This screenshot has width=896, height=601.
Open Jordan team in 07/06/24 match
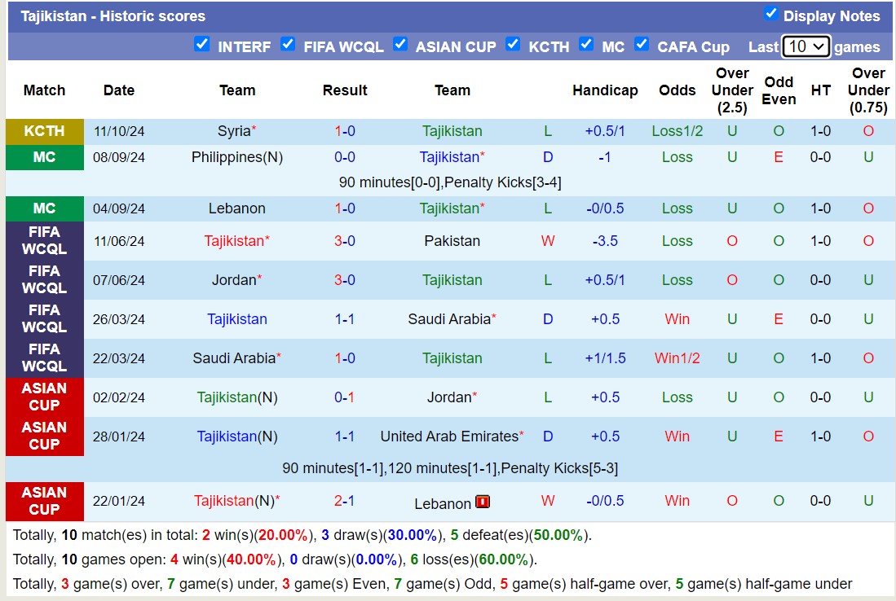tap(233, 280)
